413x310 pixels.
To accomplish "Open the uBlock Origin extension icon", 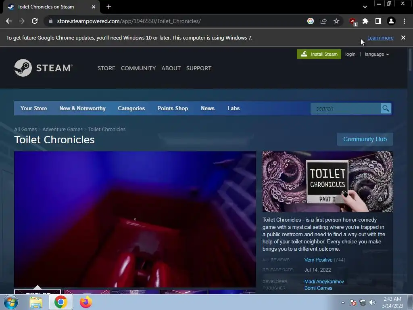I will pyautogui.click(x=353, y=21).
